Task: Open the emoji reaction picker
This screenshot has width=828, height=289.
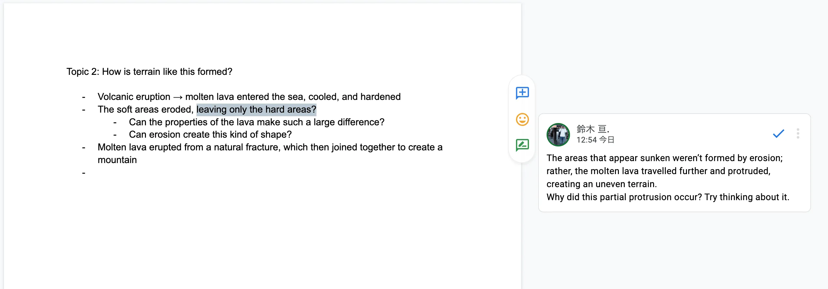Action: point(522,119)
